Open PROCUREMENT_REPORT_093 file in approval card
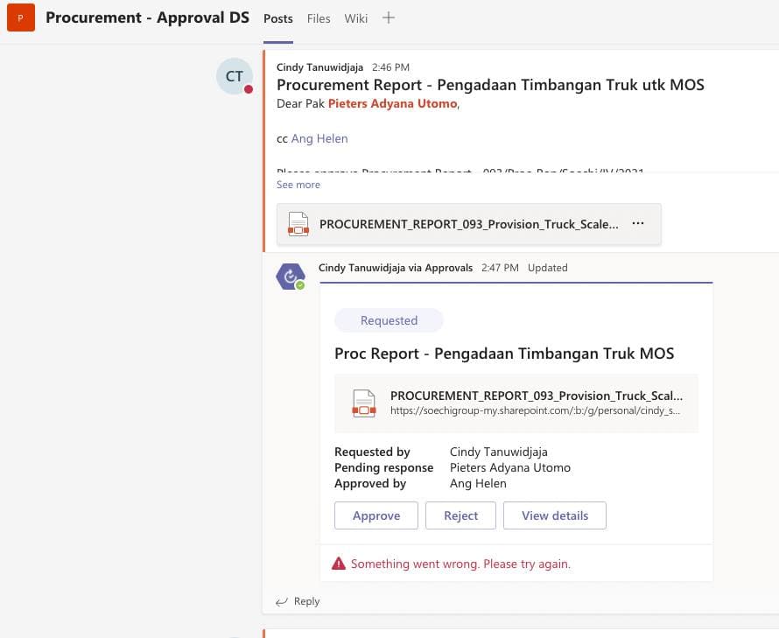This screenshot has height=638, width=779. [x=516, y=403]
